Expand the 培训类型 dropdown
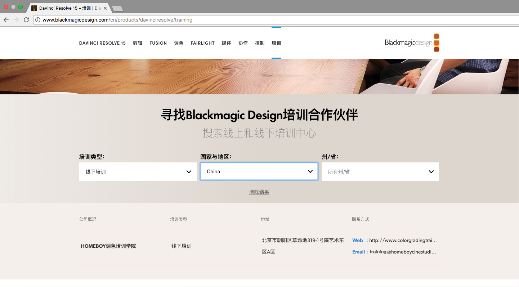The image size is (519, 287). (138, 172)
